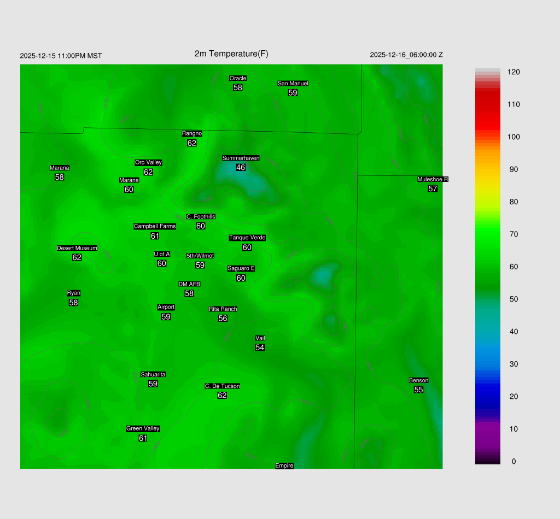Viewport: 560px width, 519px height.
Task: Select the Rangno station label
Action: [x=192, y=133]
